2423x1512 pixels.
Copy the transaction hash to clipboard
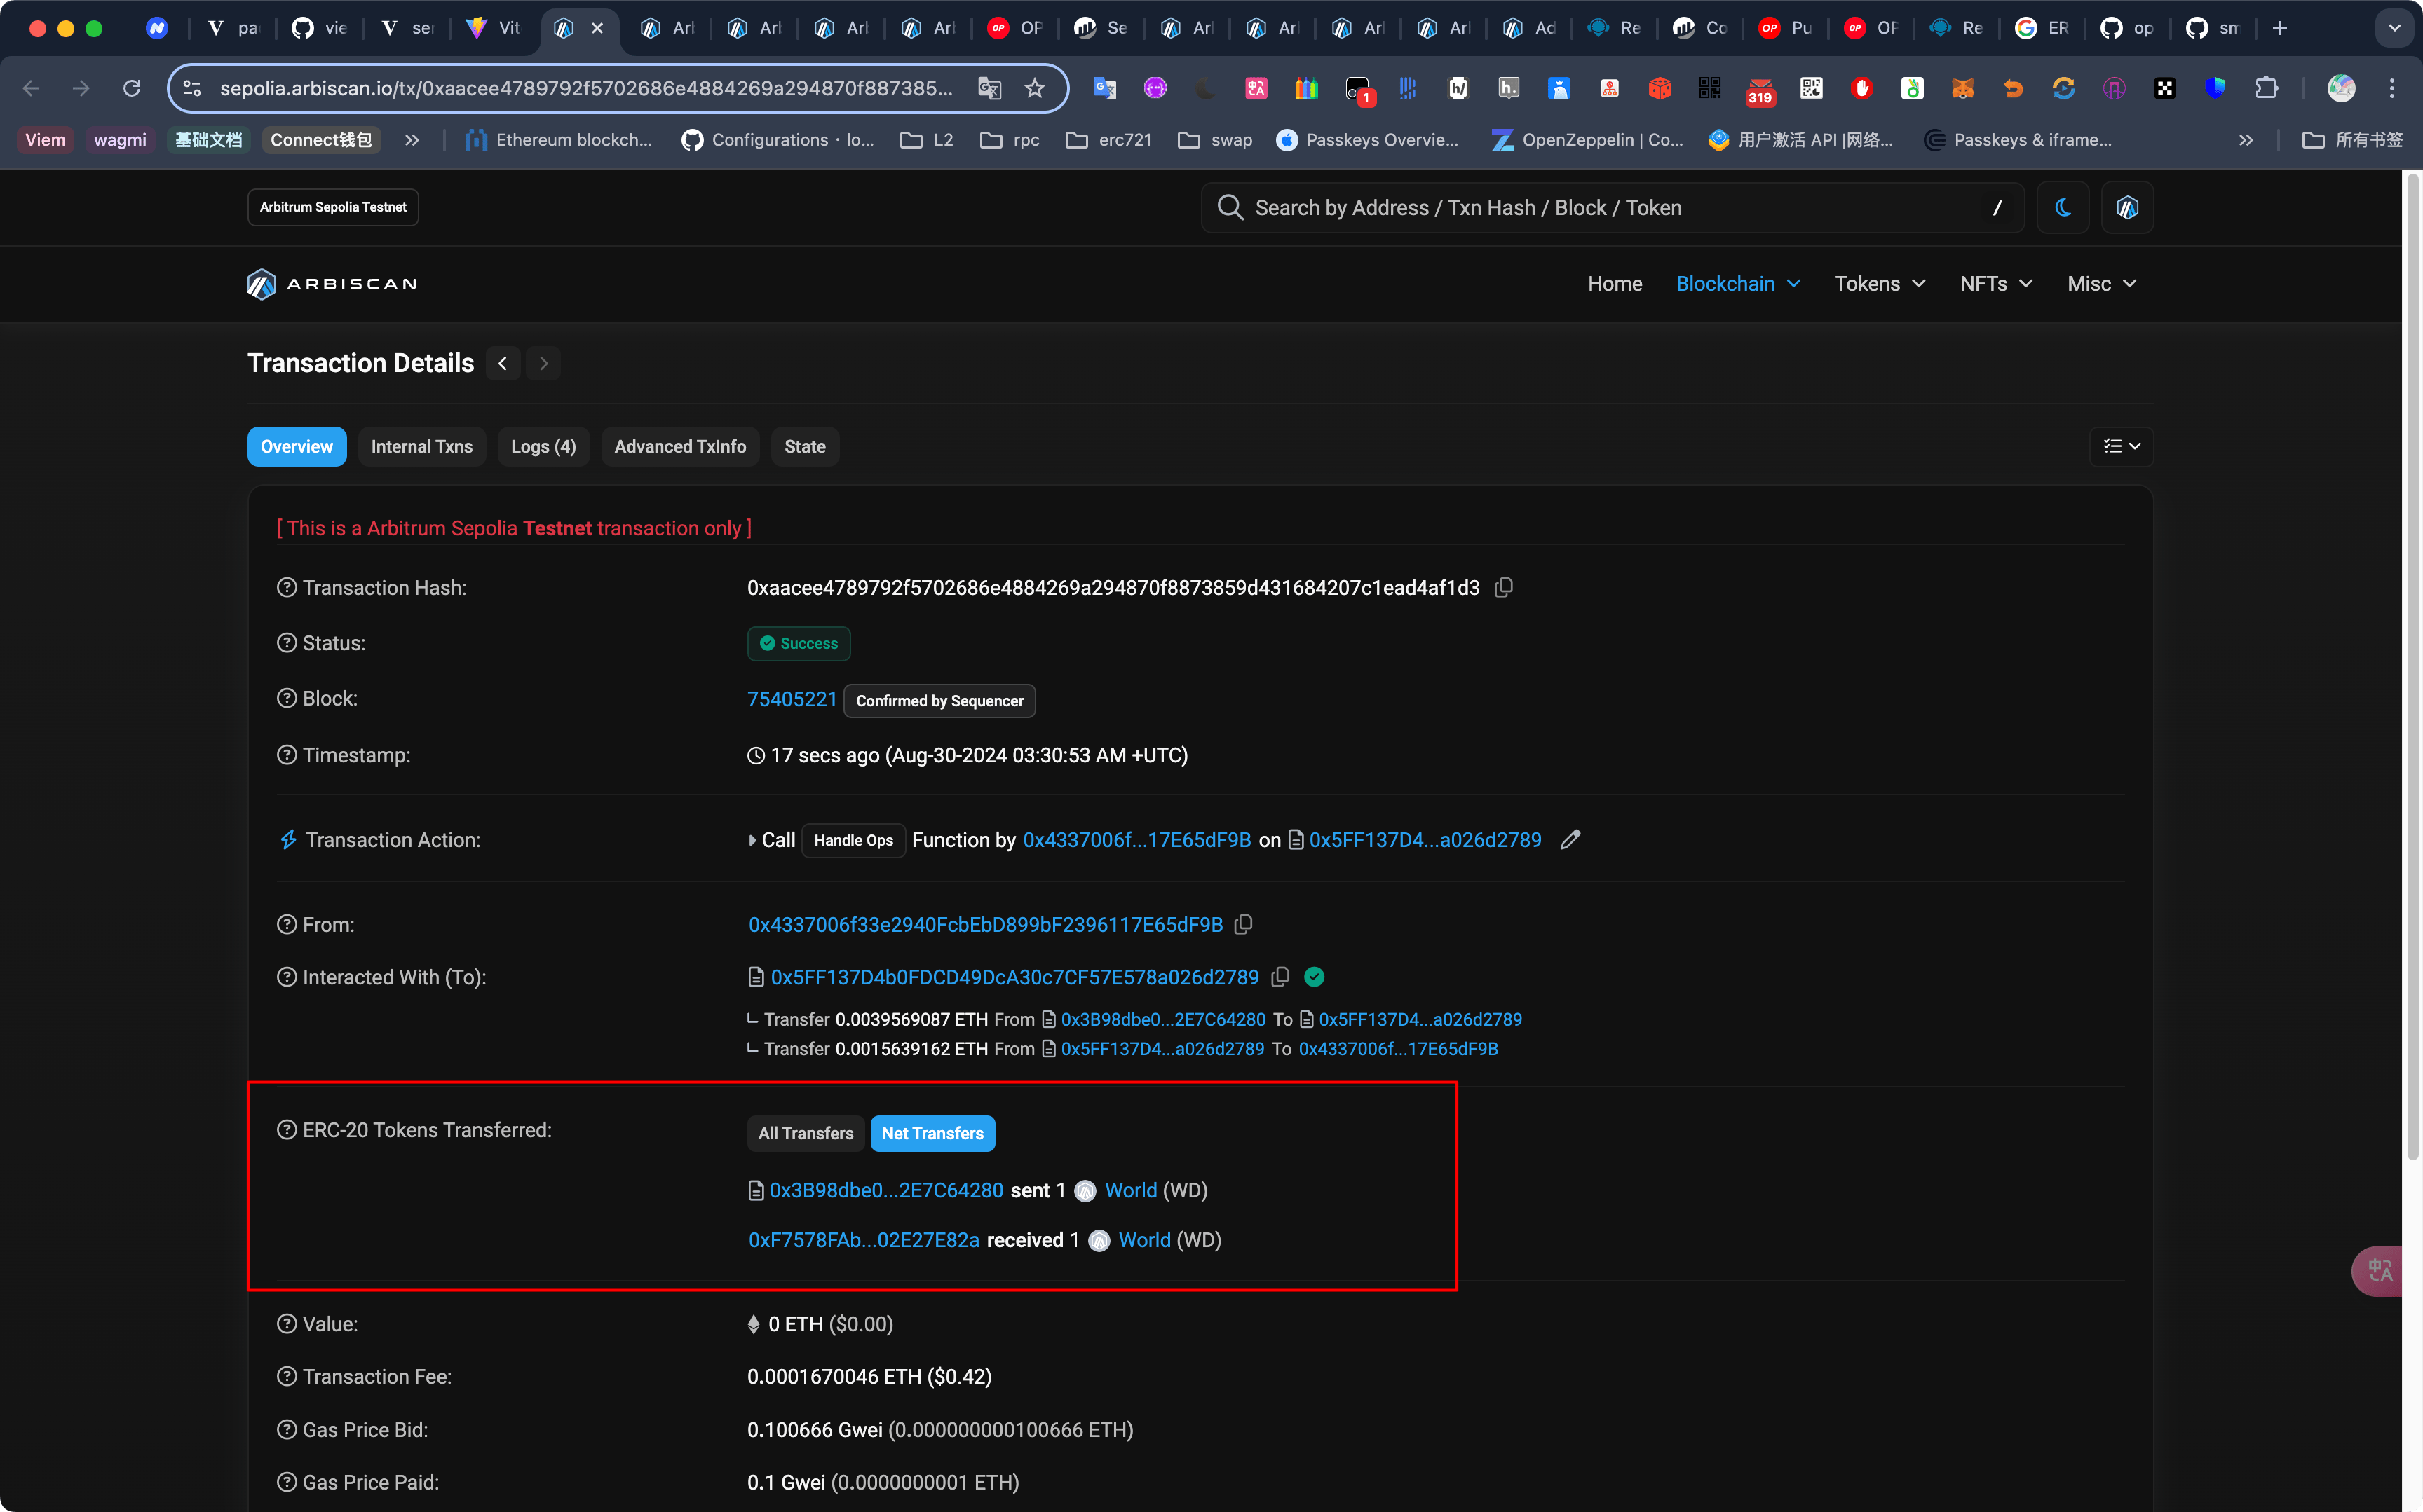[1504, 588]
